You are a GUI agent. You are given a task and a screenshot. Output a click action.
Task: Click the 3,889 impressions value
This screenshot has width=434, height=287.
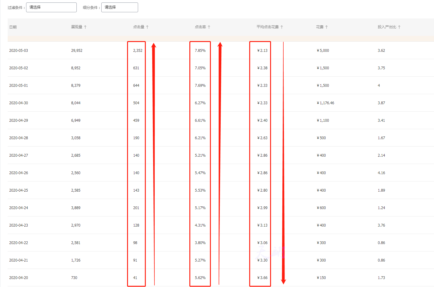coord(76,208)
